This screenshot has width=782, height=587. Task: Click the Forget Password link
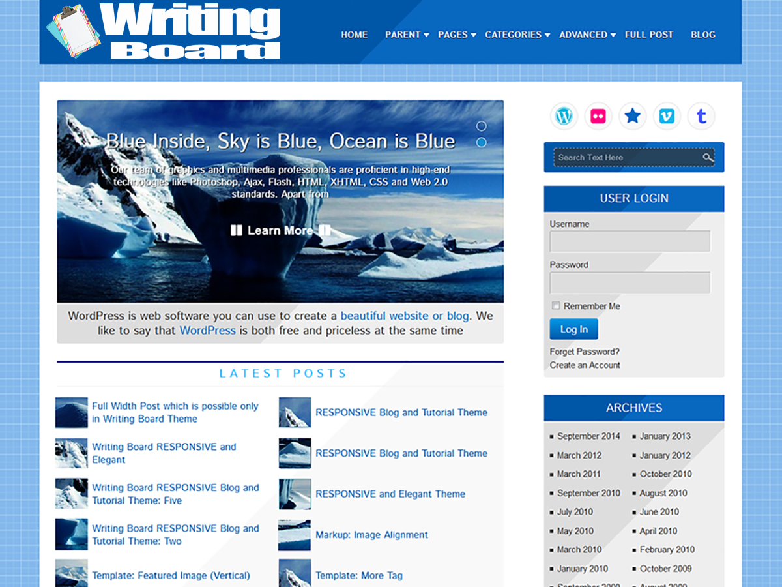click(x=583, y=351)
